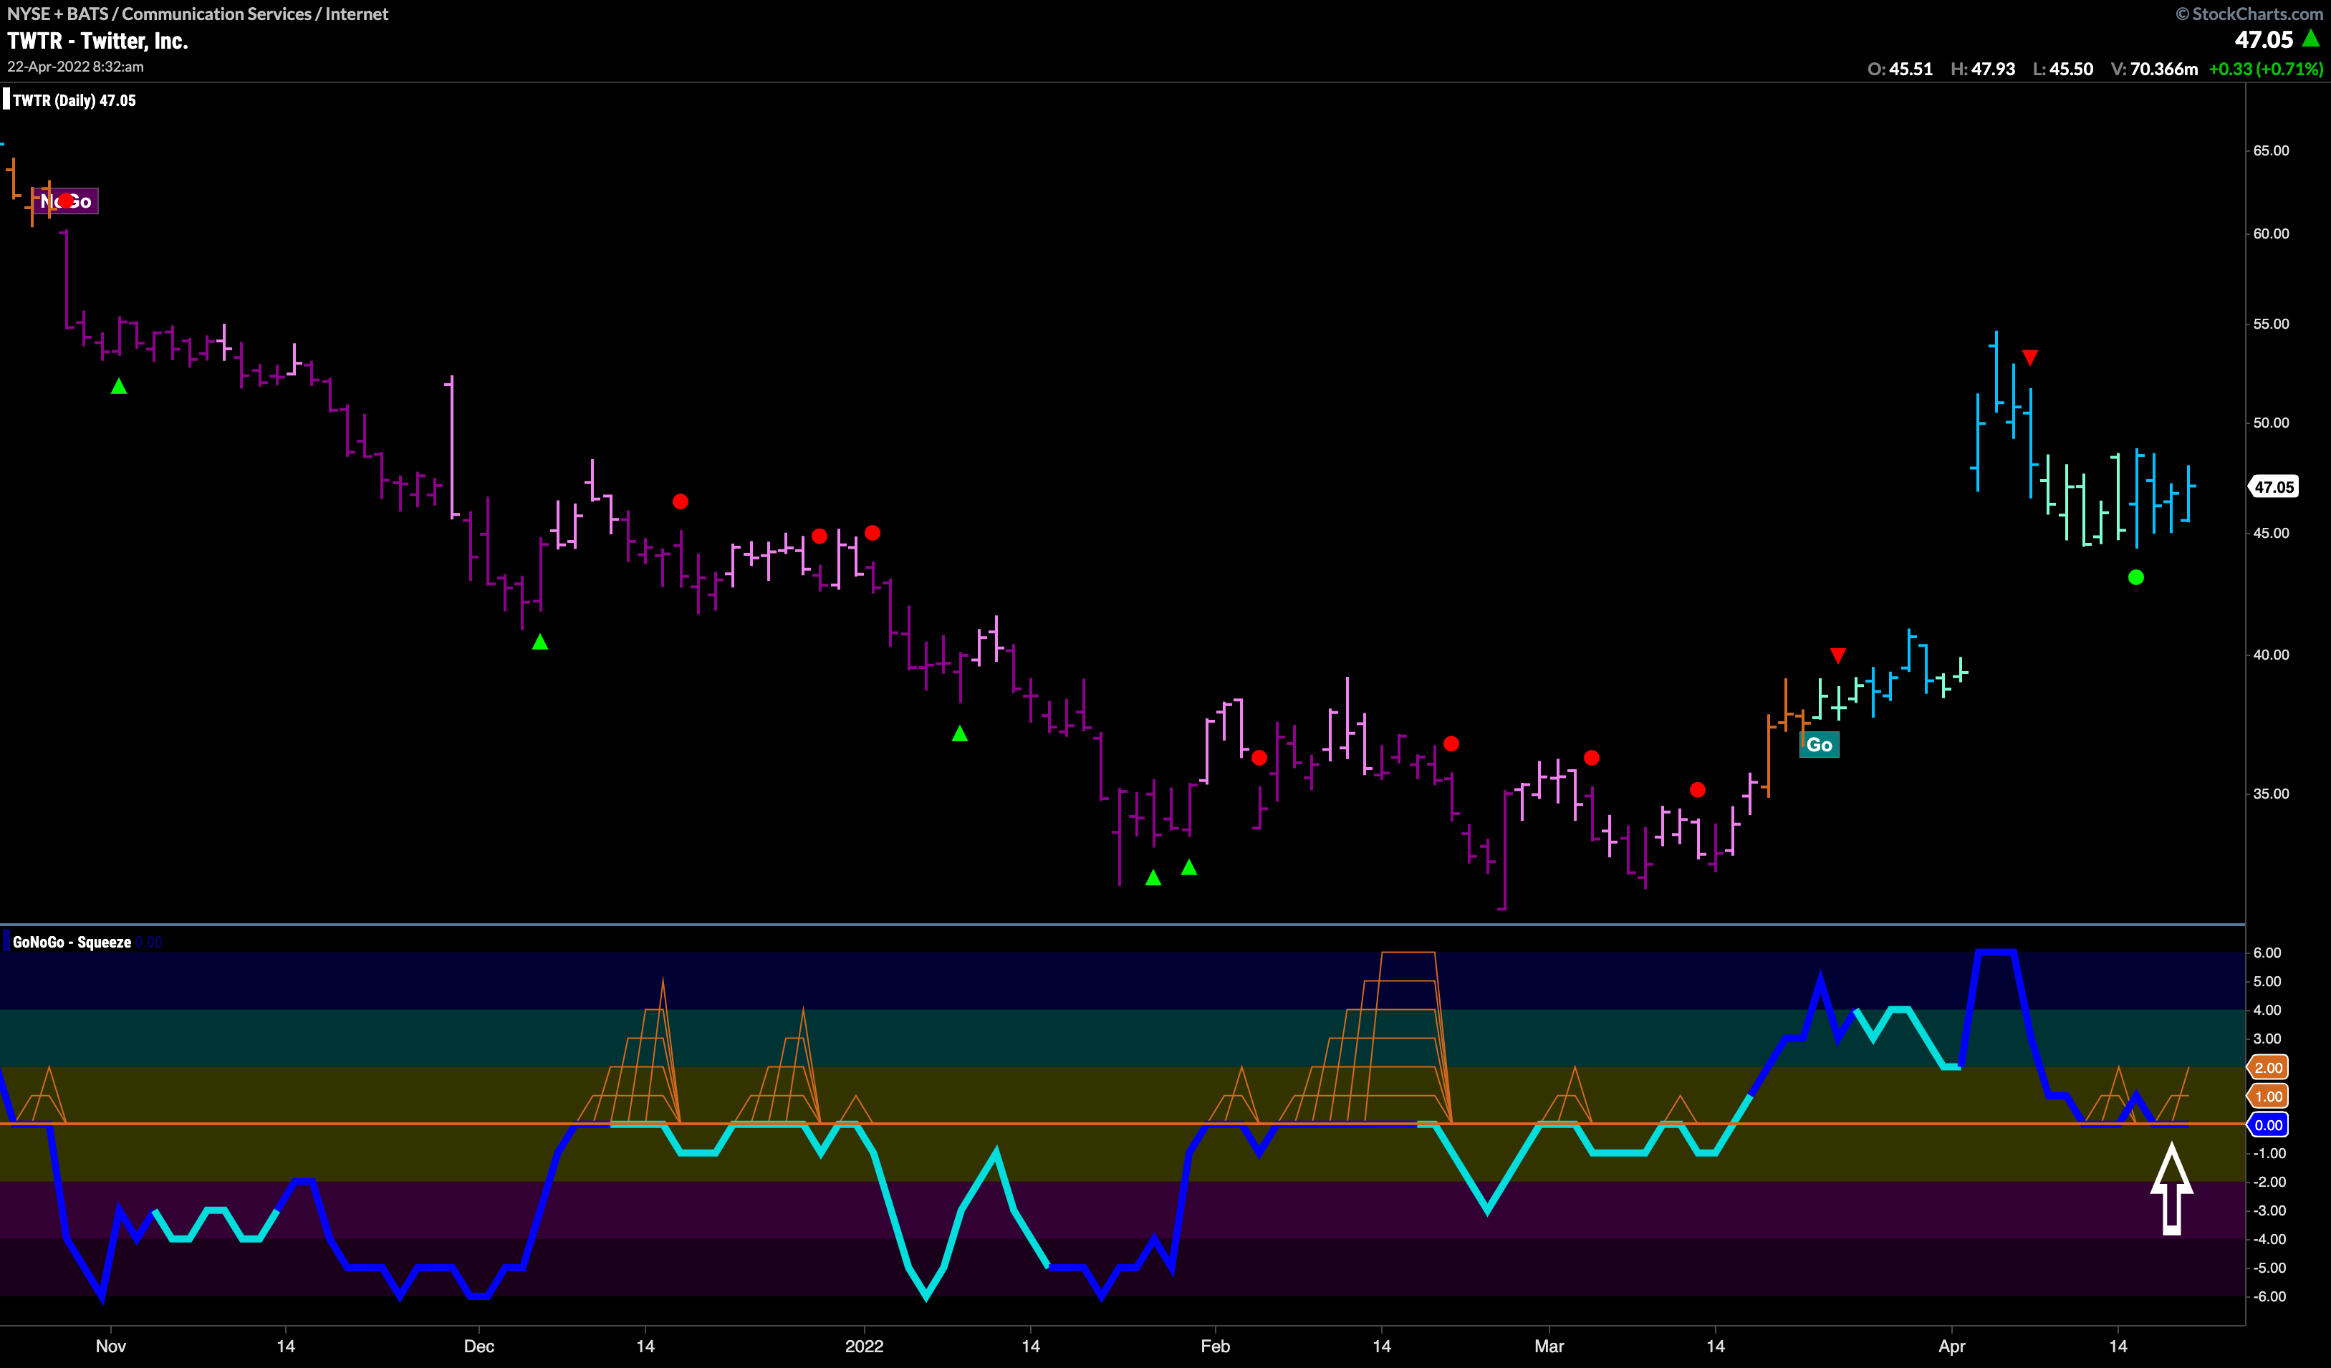The width and height of the screenshot is (2331, 1368).
Task: Click the green up-triangle below early-January bars
Action: pos(960,733)
